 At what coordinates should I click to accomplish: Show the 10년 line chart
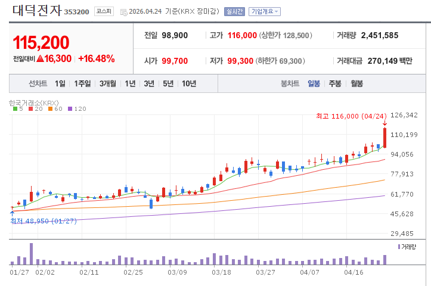coord(189,84)
